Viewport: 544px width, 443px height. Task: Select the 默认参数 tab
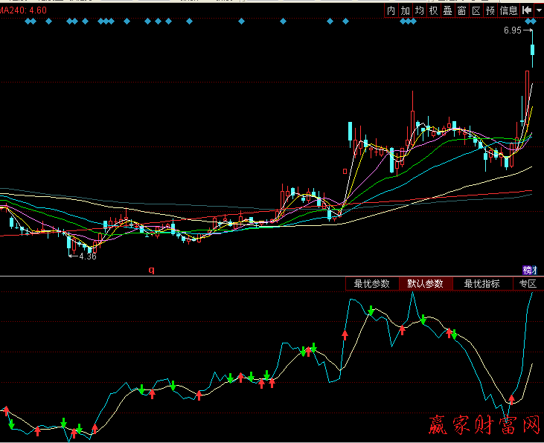tap(425, 283)
